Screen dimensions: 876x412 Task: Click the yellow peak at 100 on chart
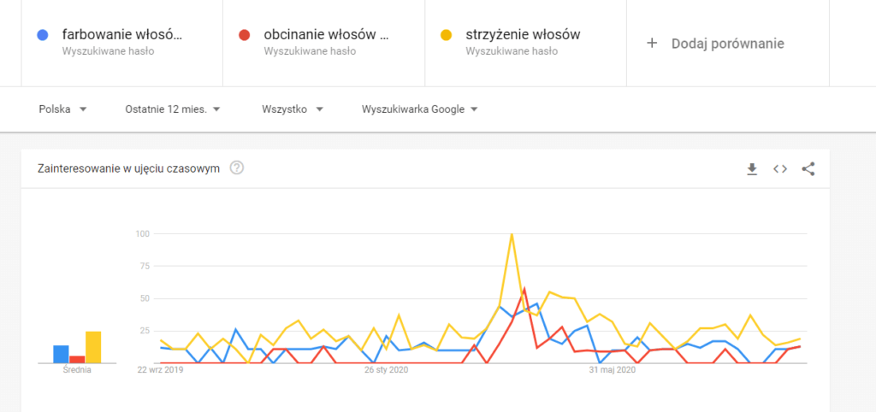pos(512,233)
